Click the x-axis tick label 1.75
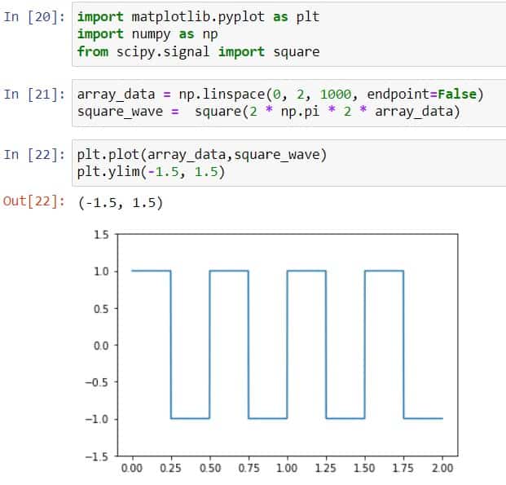 coord(403,468)
